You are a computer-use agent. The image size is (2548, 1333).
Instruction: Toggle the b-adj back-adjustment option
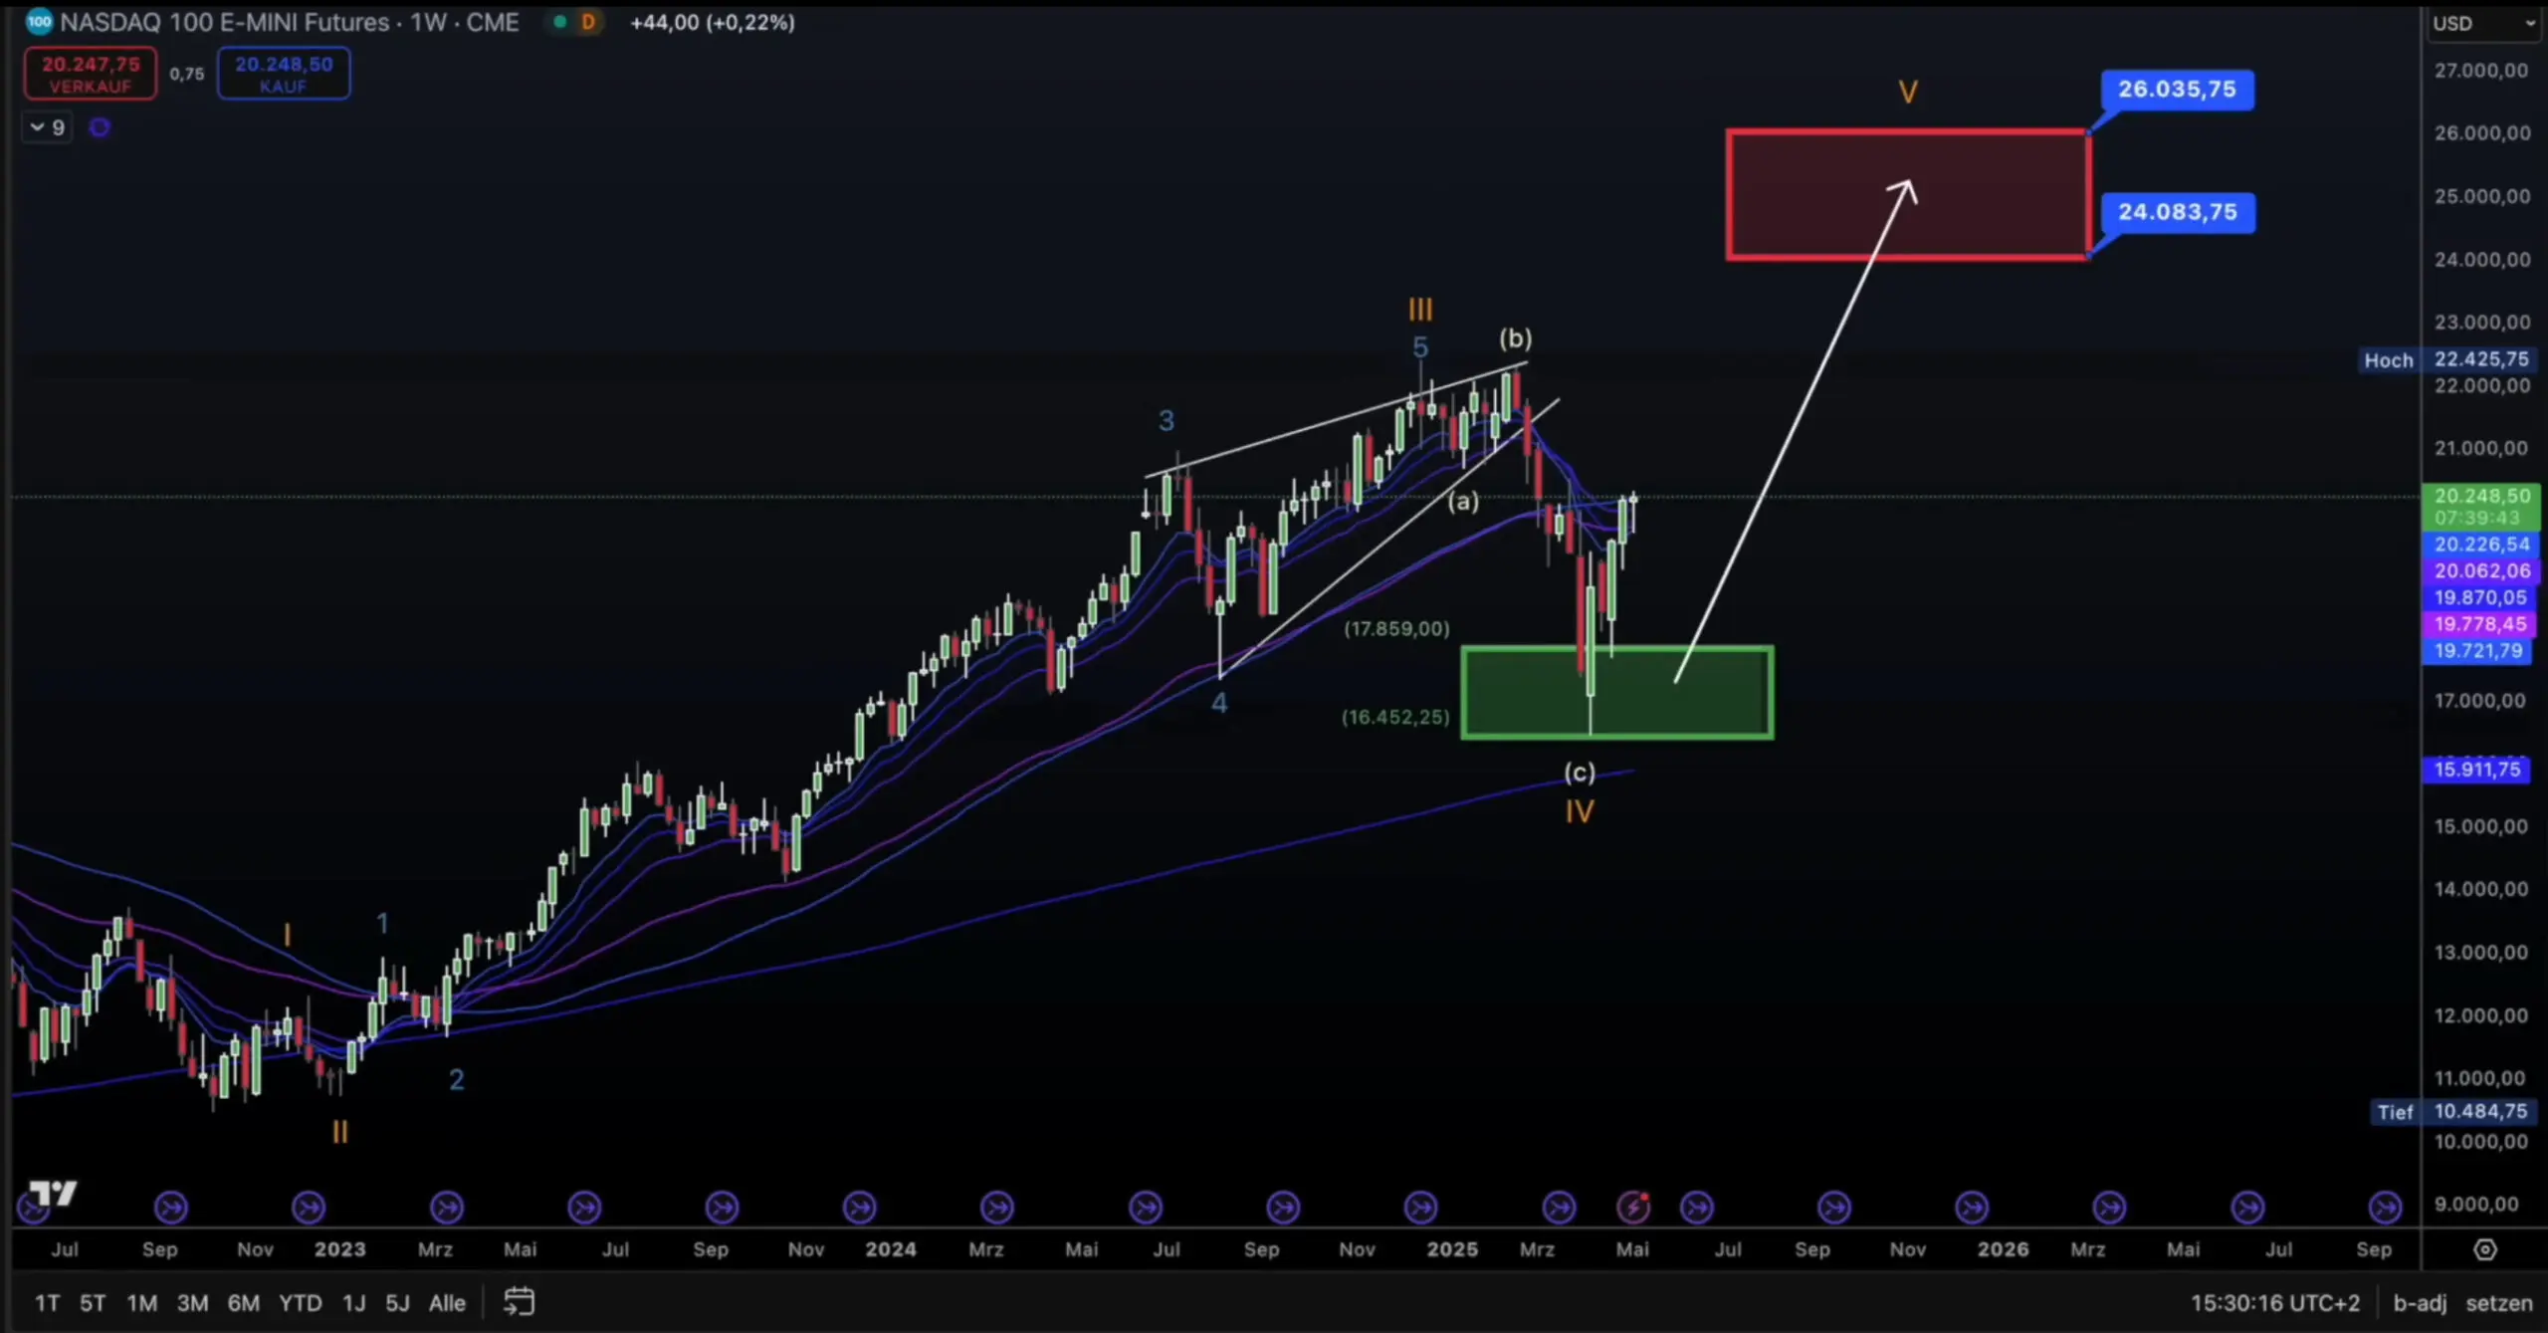(2420, 1303)
